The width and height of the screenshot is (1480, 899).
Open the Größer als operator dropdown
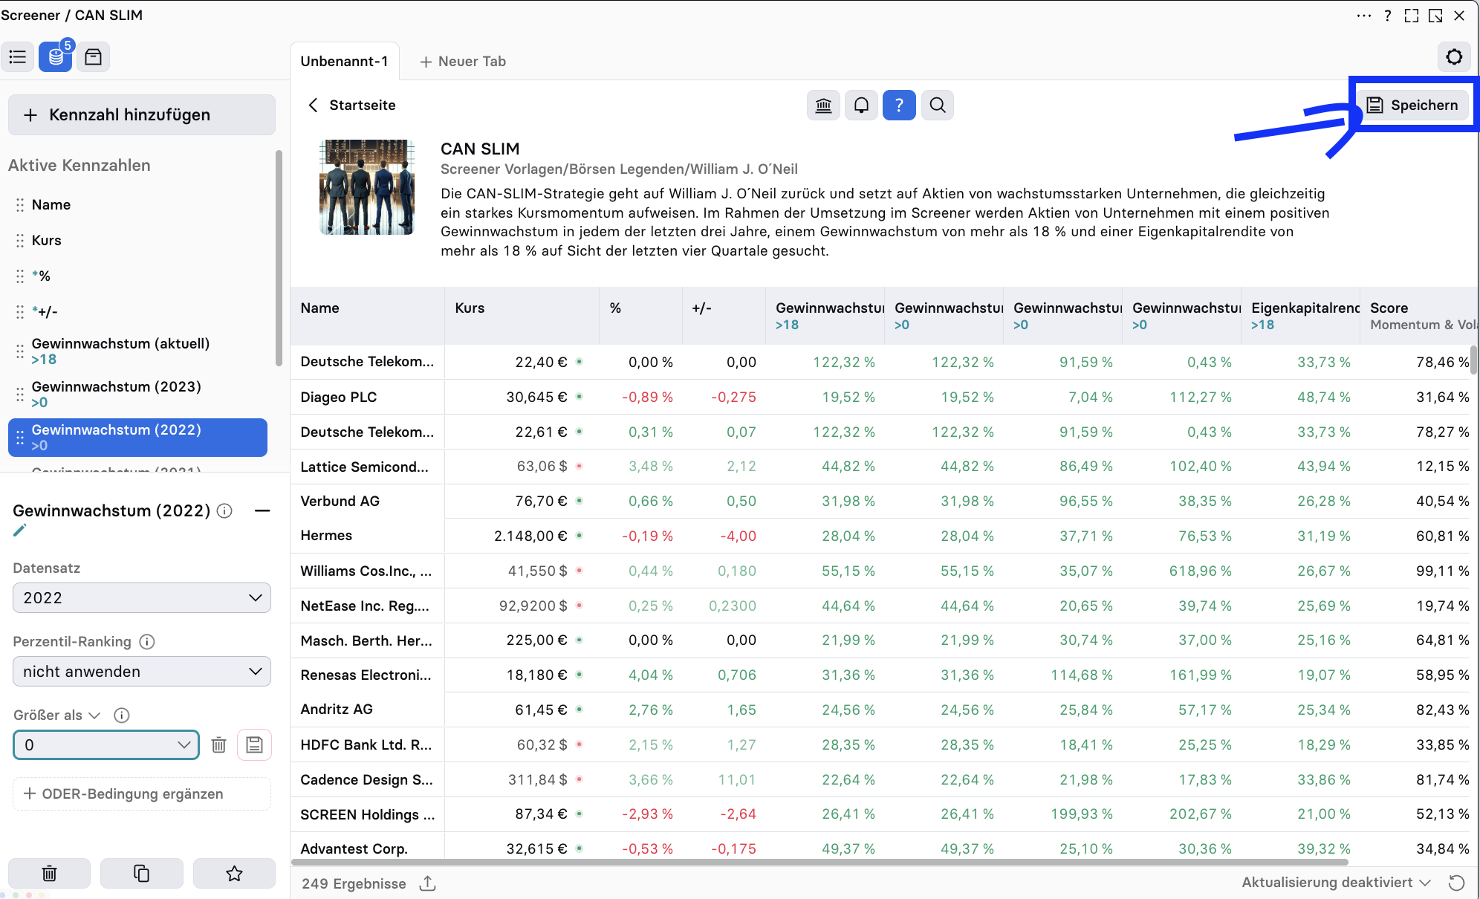(x=56, y=715)
